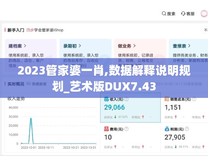This screenshot has height=156, width=208.
Task: Click the 收入(元) coin stack icon
Action: point(107,99)
